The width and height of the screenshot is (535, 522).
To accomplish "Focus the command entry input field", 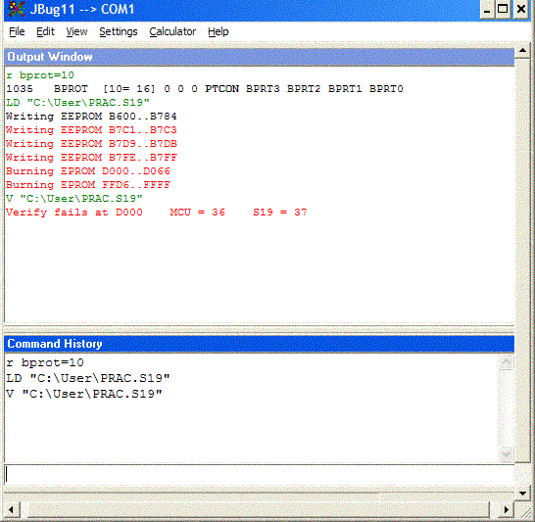I will click(x=260, y=474).
